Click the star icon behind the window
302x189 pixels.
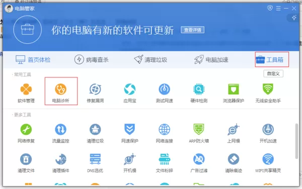(x=294, y=18)
